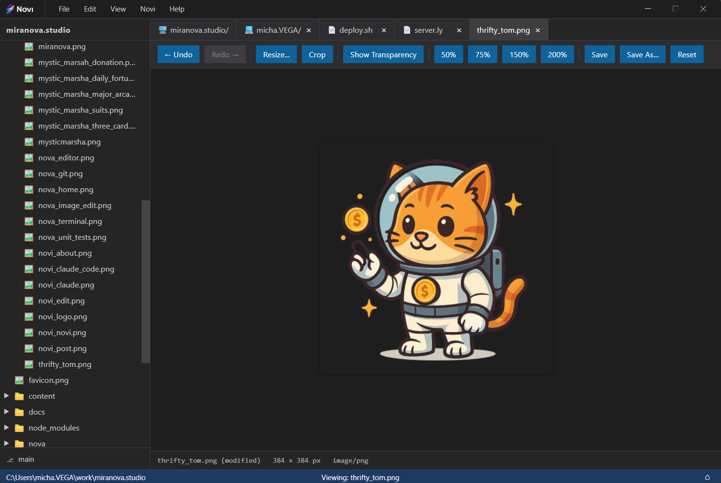Select the git branch icon next to main
This screenshot has height=483, width=721.
click(10, 459)
